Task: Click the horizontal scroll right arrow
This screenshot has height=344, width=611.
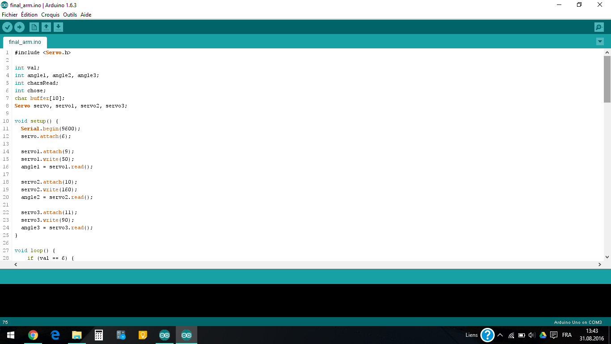Action: (x=600, y=265)
